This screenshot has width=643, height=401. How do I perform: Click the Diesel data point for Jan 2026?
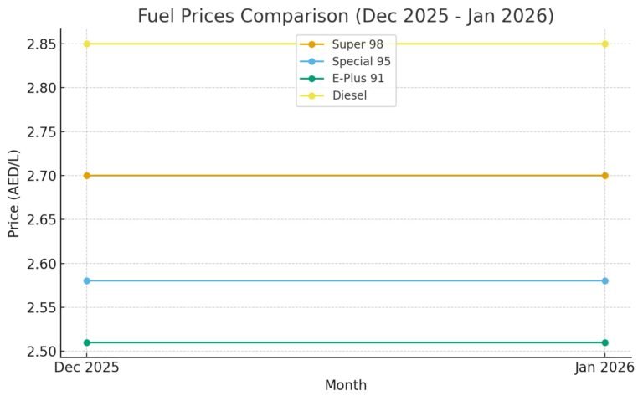tap(604, 44)
